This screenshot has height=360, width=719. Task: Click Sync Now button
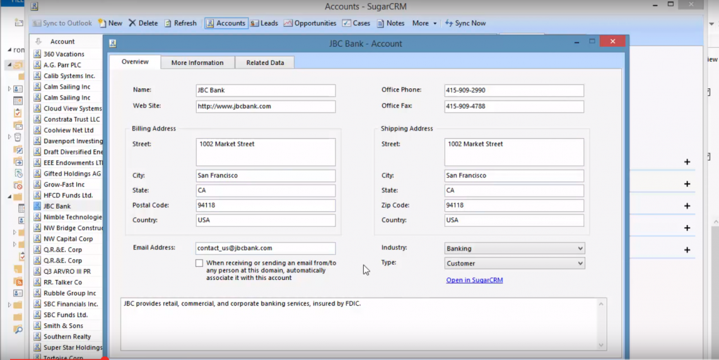465,23
